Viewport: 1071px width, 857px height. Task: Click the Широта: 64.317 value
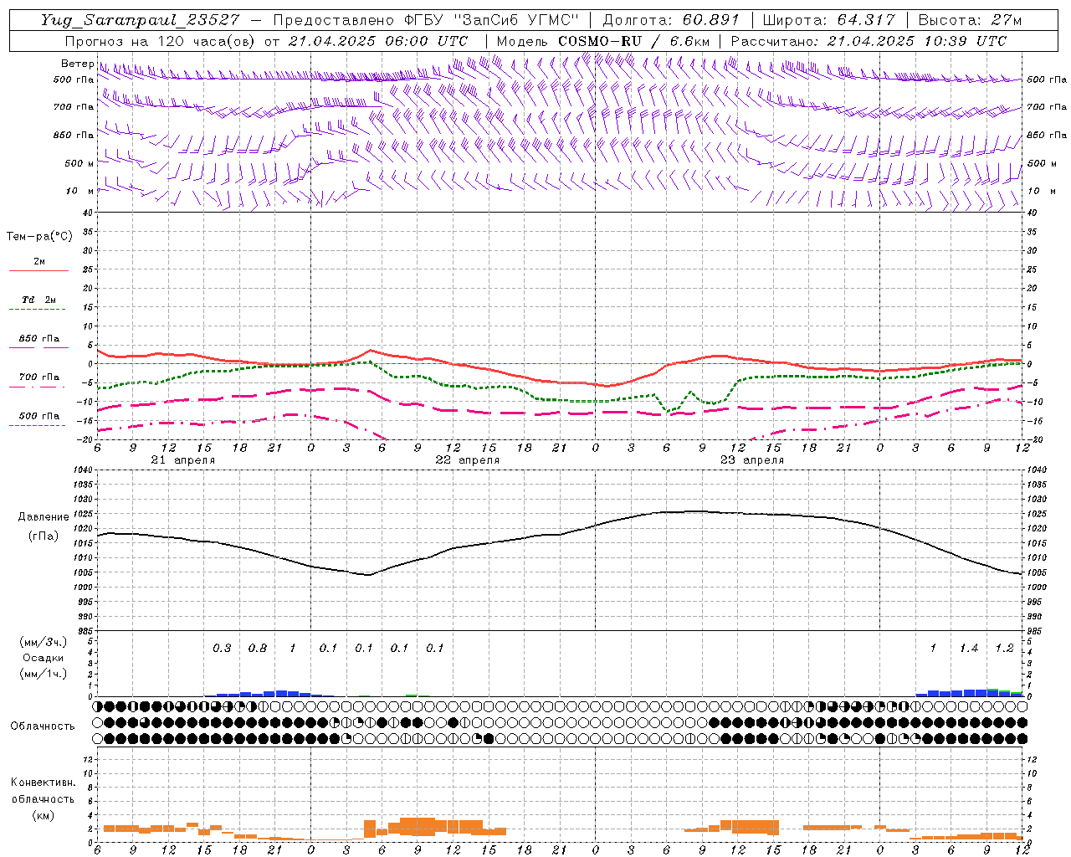click(828, 20)
